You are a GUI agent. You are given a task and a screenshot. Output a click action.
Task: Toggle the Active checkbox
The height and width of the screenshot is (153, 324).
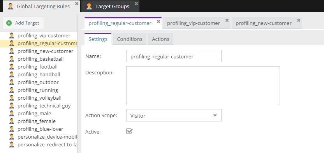point(129,131)
